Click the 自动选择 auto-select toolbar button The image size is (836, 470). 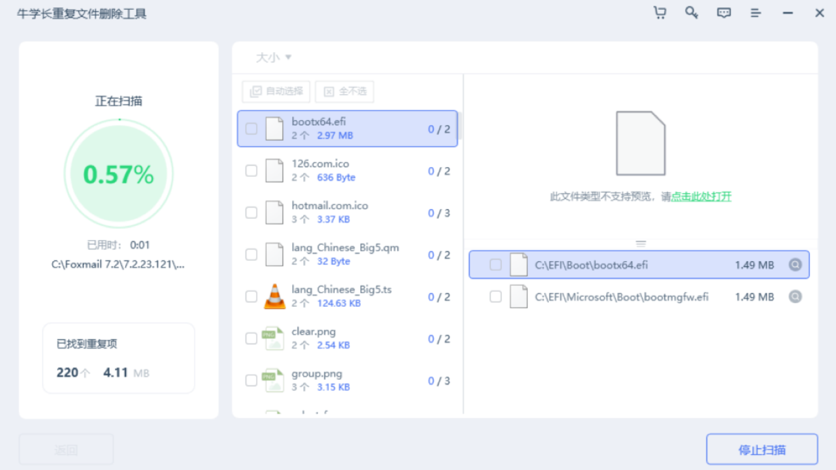[x=276, y=91]
